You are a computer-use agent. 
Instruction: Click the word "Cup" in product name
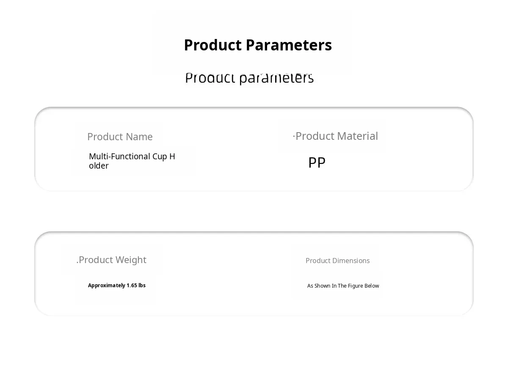(x=160, y=156)
